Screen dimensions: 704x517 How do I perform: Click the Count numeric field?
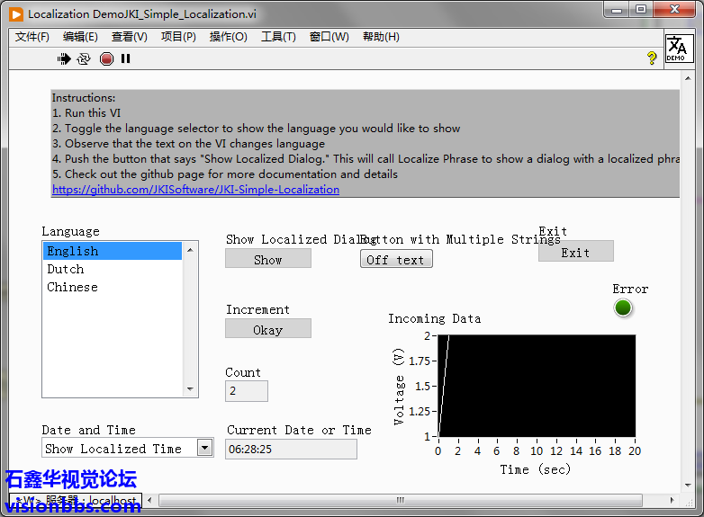coord(246,391)
